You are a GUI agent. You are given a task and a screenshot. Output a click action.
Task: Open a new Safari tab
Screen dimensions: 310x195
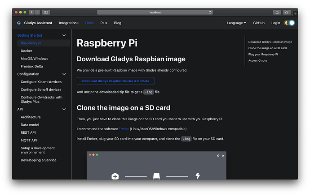tap(295, 13)
